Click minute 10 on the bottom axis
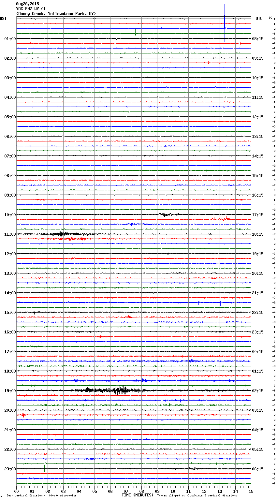277x500 pixels. pos(173,491)
